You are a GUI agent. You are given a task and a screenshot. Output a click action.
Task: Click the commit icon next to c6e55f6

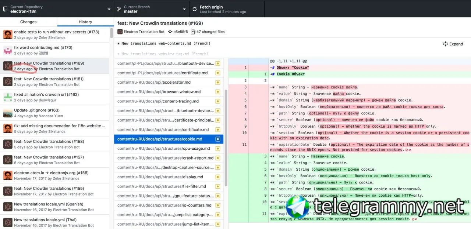click(x=170, y=32)
